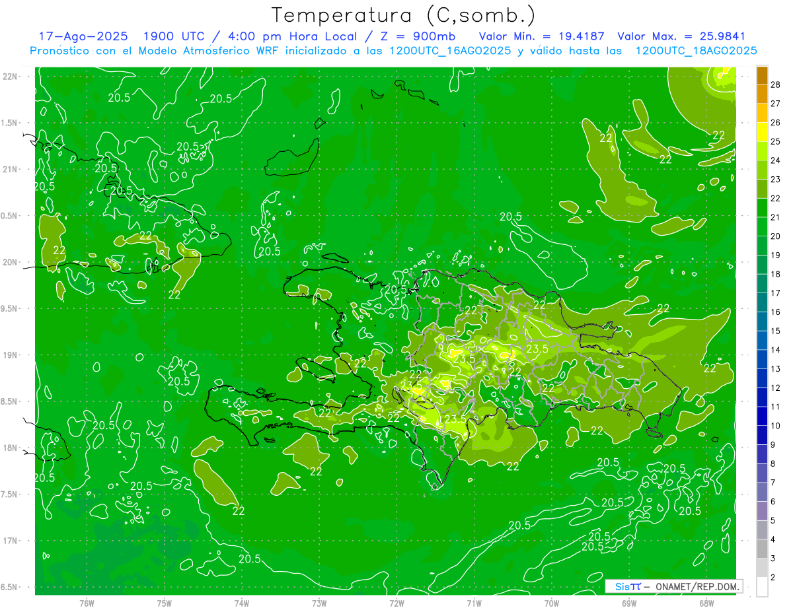The height and width of the screenshot is (612, 793).
Task: Select the forecast date "17-Ago-2025"
Action: click(83, 36)
